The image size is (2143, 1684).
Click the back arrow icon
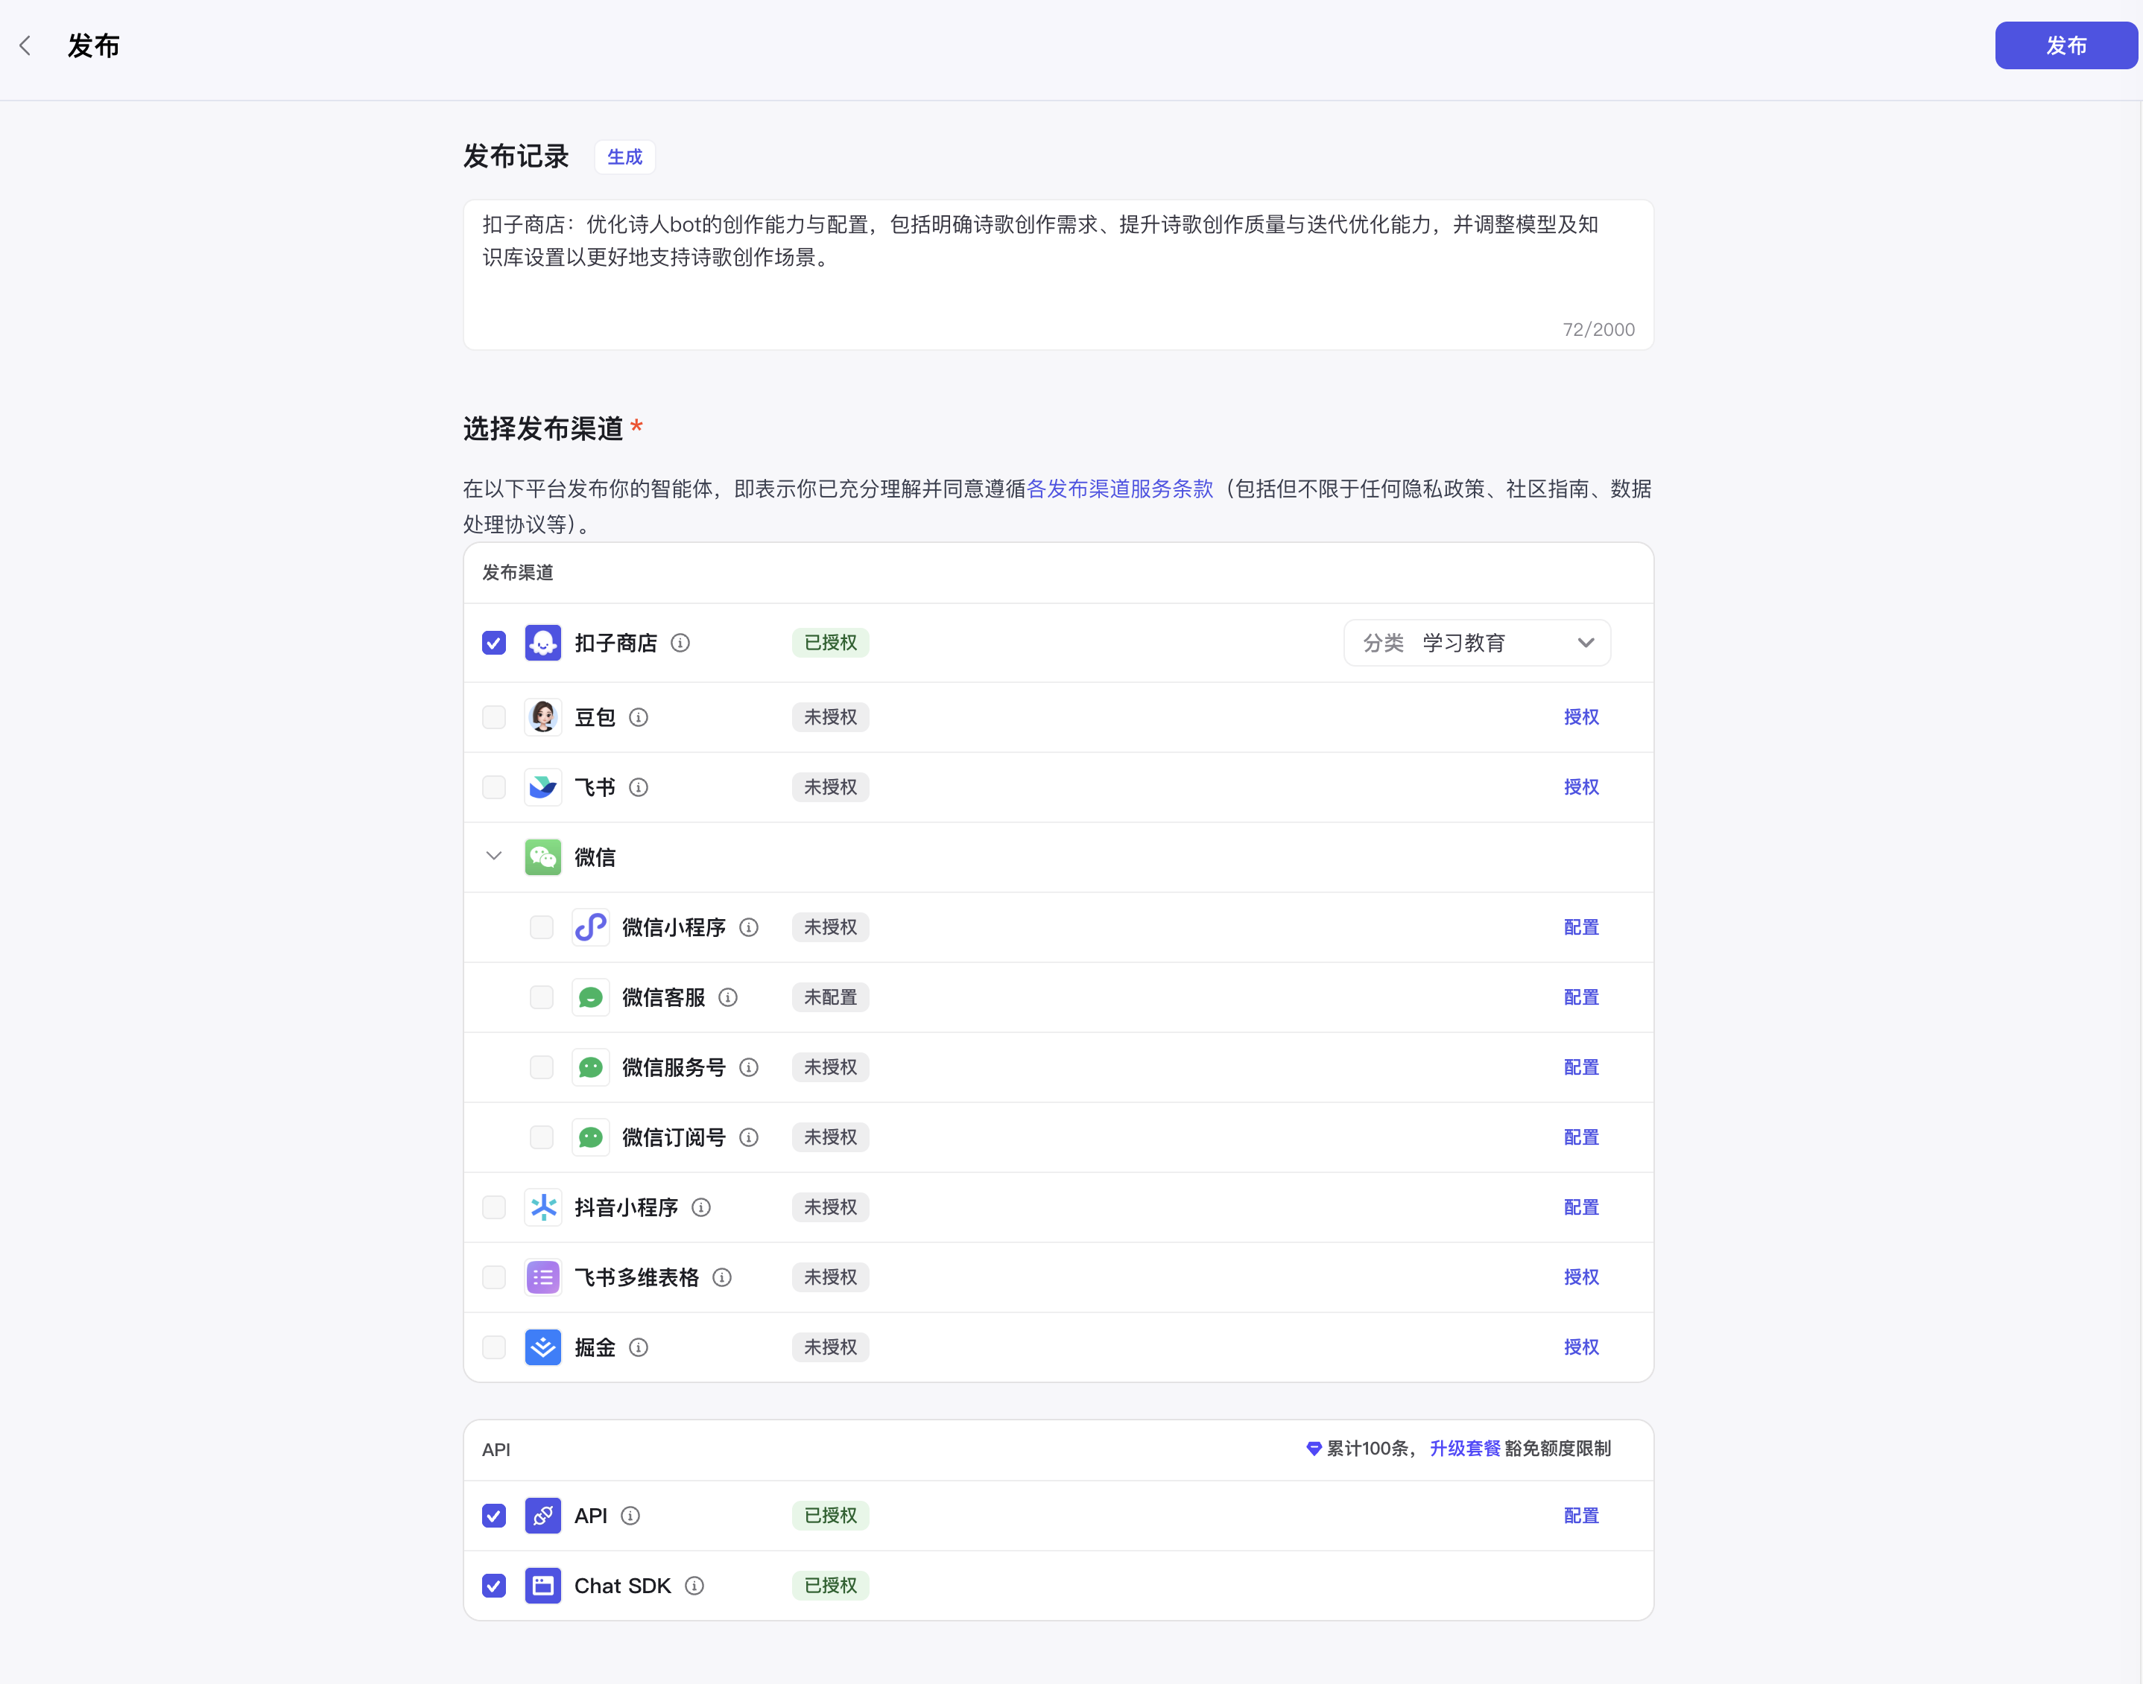coord(25,45)
